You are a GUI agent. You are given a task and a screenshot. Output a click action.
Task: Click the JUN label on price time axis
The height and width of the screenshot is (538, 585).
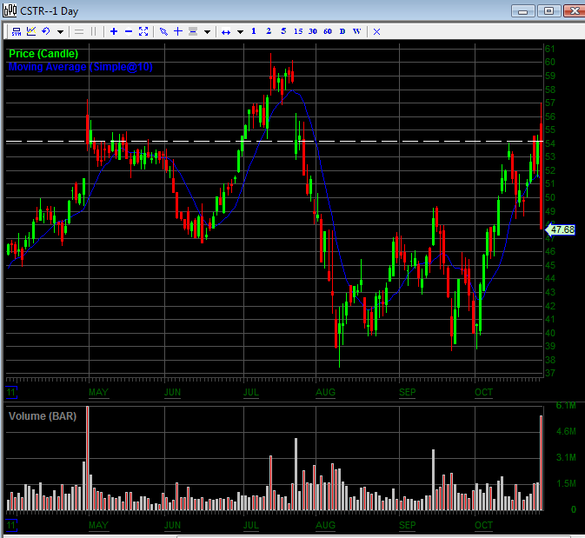click(x=172, y=393)
